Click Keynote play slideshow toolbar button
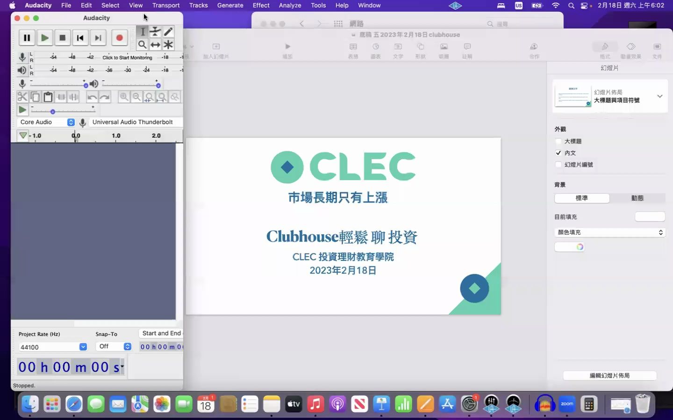 [287, 49]
